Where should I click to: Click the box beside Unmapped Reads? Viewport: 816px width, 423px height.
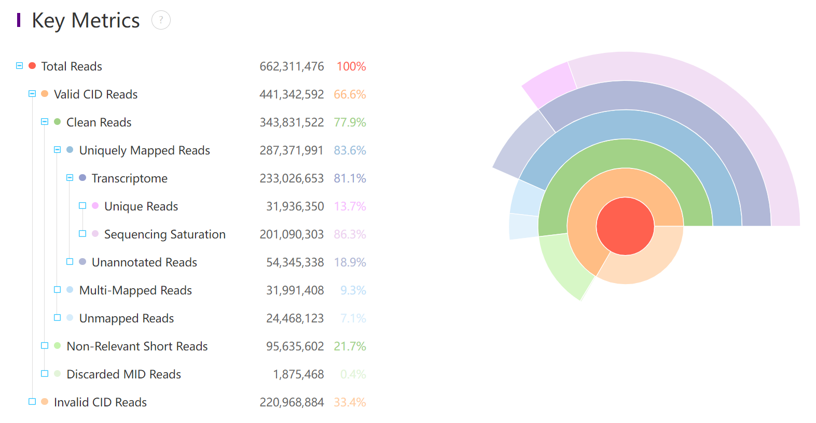click(58, 318)
